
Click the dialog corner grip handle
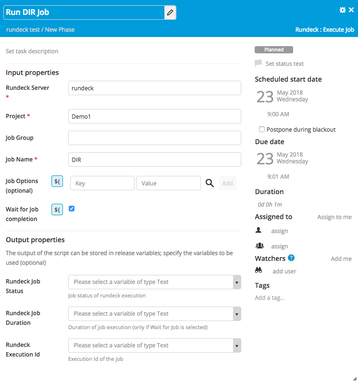tap(355, 379)
